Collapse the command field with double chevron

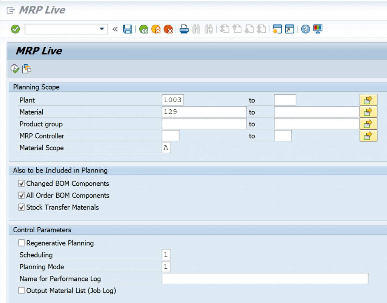(x=115, y=29)
